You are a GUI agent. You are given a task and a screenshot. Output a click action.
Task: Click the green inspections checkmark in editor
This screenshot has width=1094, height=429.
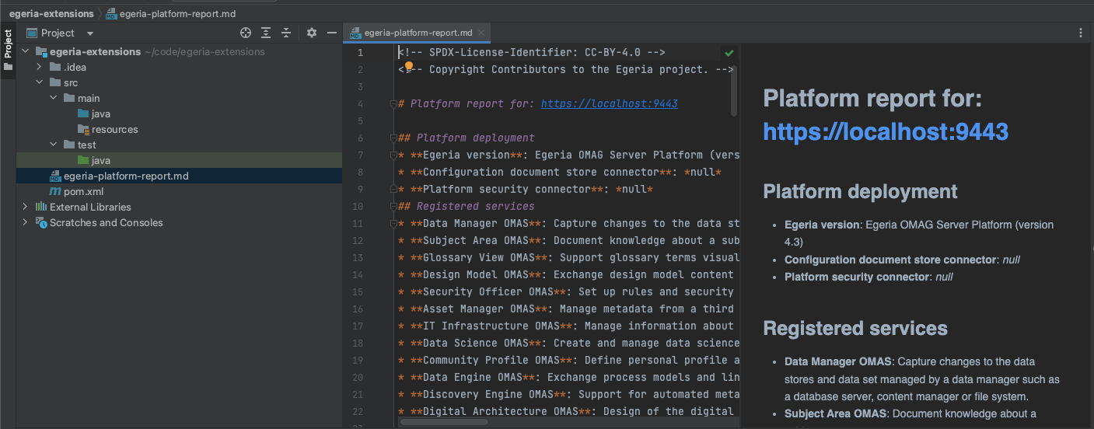click(x=729, y=53)
